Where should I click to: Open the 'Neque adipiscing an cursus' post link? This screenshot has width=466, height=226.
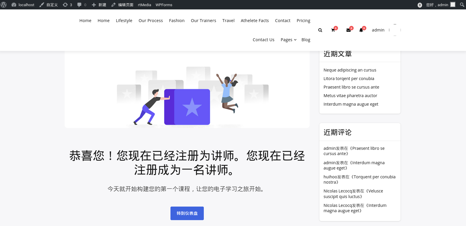349,70
